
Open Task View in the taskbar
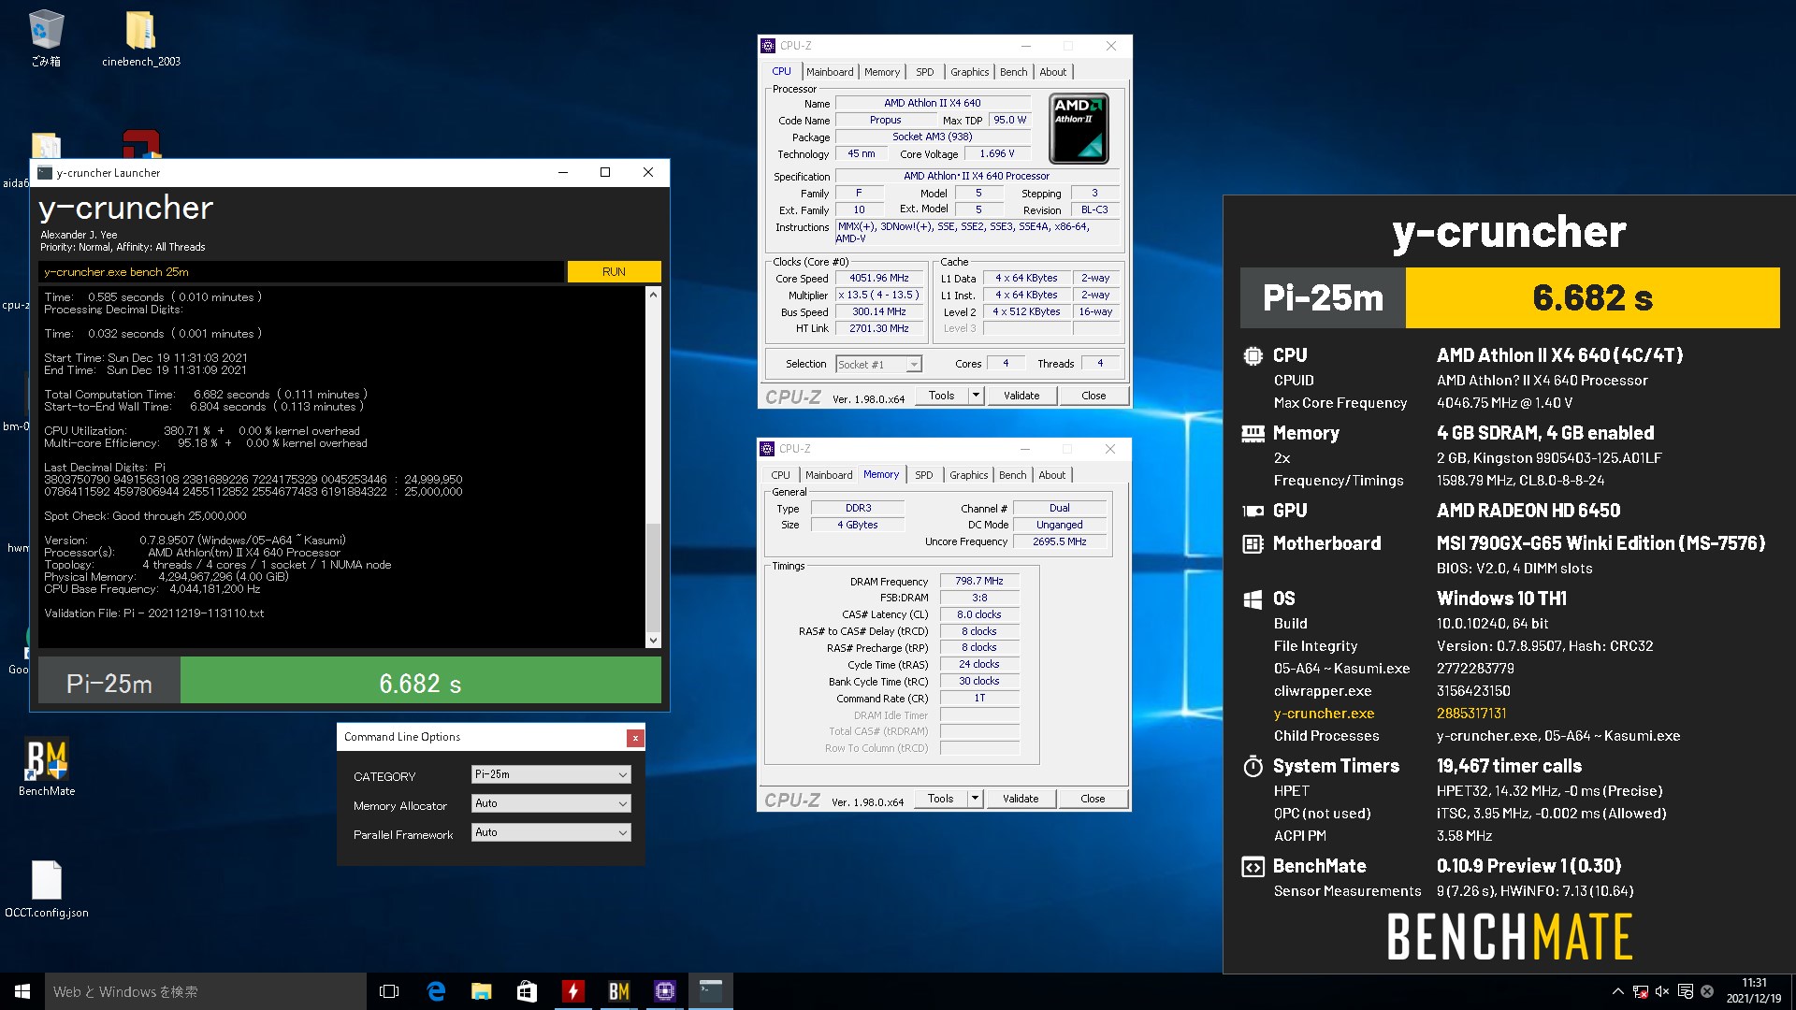tap(389, 991)
